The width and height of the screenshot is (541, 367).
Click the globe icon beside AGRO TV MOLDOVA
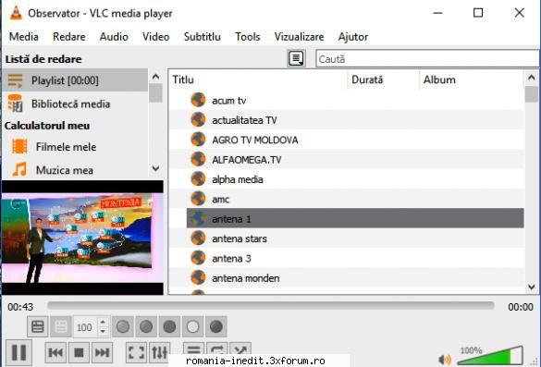pyautogui.click(x=199, y=140)
